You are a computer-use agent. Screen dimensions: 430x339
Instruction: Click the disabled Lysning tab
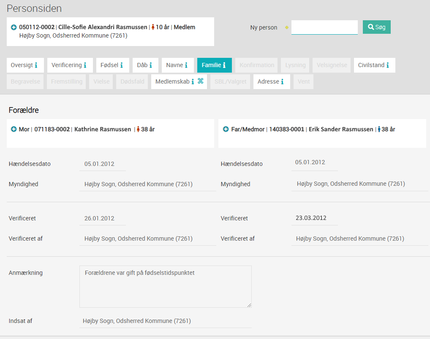coord(295,65)
